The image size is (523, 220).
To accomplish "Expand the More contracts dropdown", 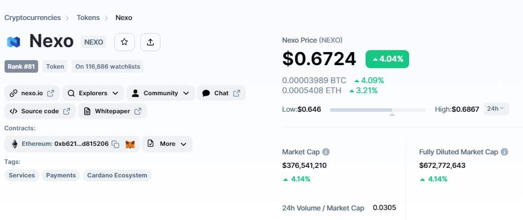I will pos(184,144).
